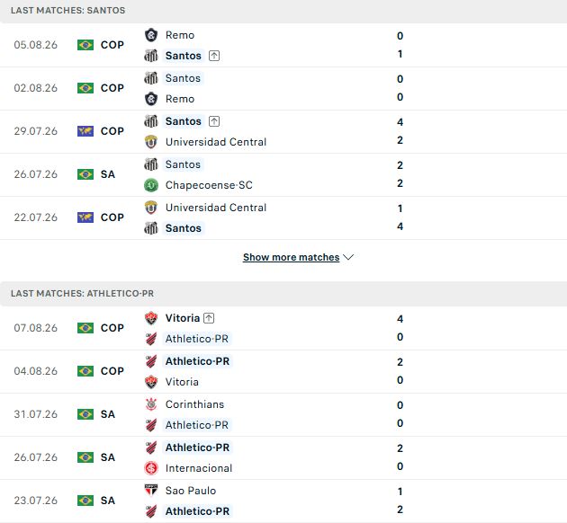The image size is (567, 523).
Task: Open Internacional team name
Action: [x=199, y=468]
